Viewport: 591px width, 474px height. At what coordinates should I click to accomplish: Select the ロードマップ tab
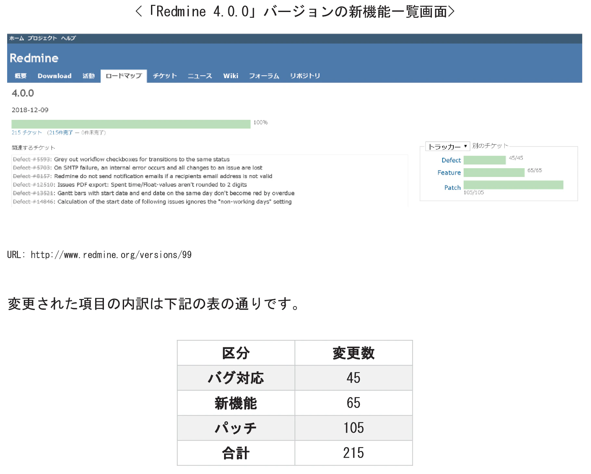(x=124, y=76)
